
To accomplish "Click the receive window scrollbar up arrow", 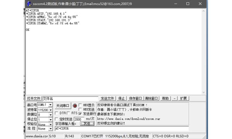I will click(x=203, y=11).
